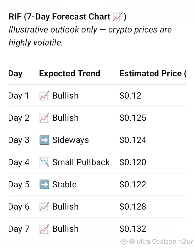The width and height of the screenshot is (195, 248).
Task: Click the Day 6 bullish chart icon
Action: coord(44,207)
